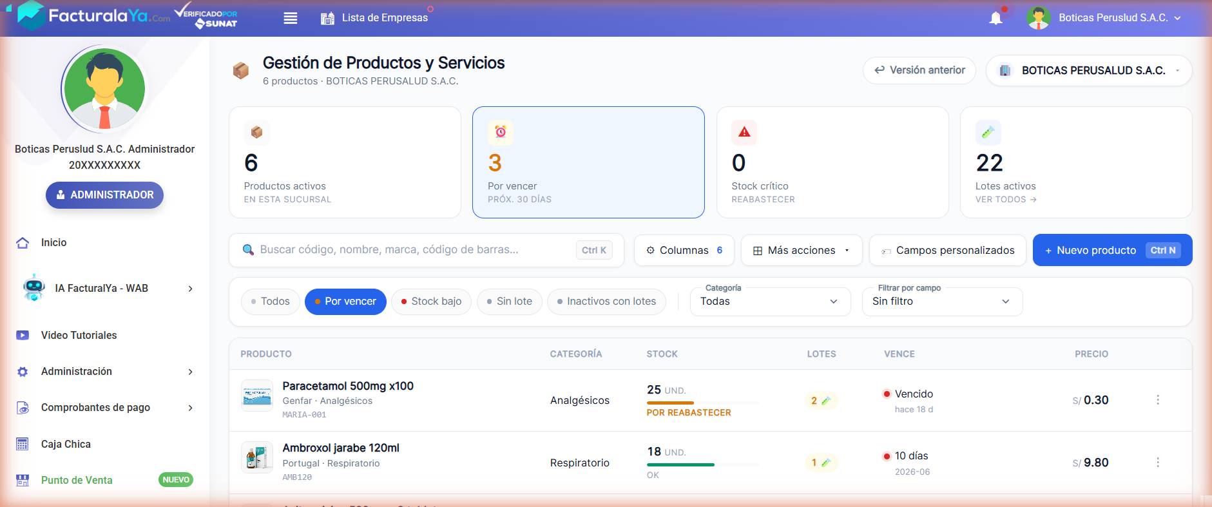The image size is (1212, 507).
Task: Click the Ambroxol stock progress bar
Action: pos(703,464)
